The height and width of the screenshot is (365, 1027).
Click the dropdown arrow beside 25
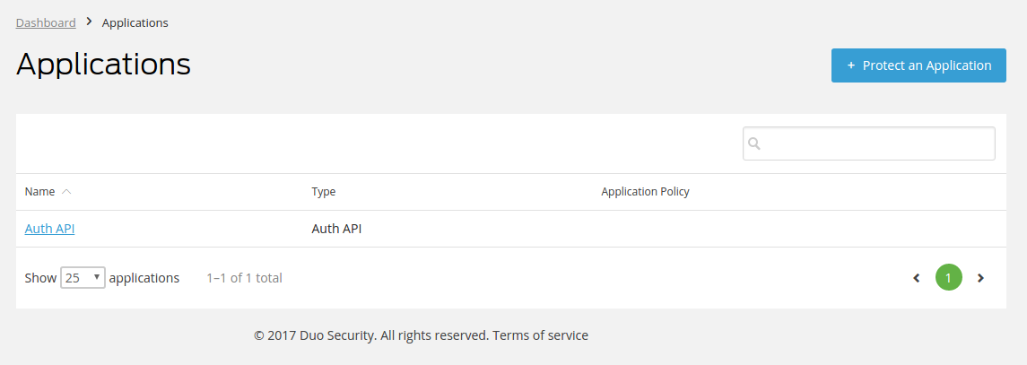97,277
